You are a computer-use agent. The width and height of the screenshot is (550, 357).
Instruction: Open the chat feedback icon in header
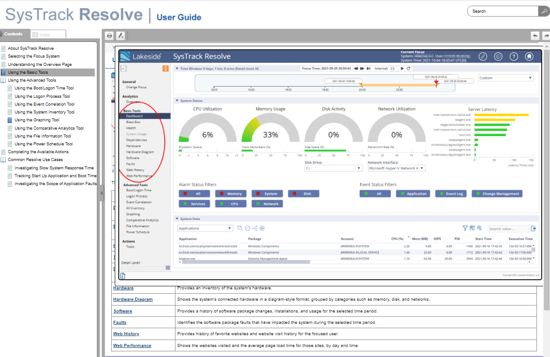click(x=498, y=56)
